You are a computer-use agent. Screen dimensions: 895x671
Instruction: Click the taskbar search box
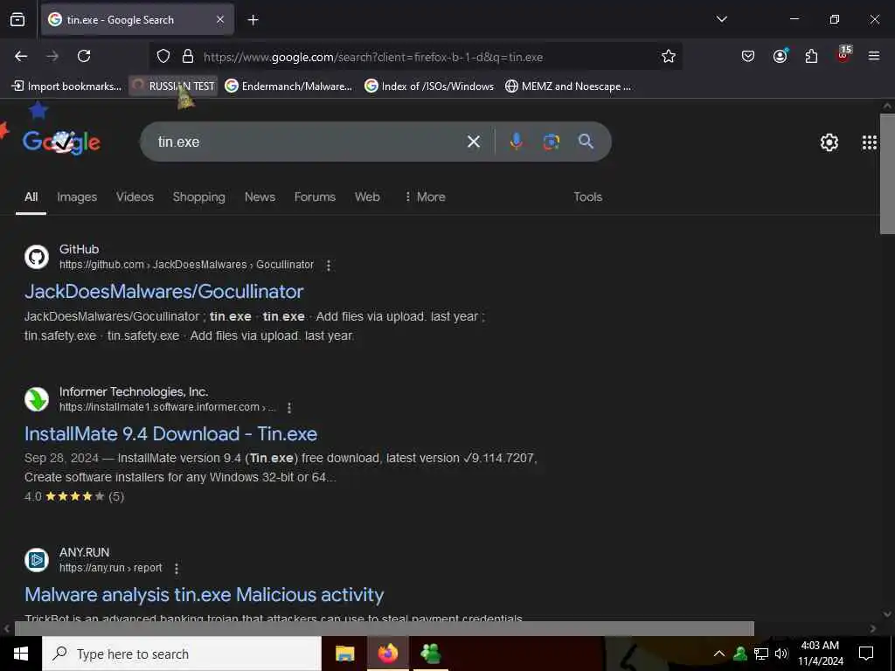pyautogui.click(x=182, y=654)
